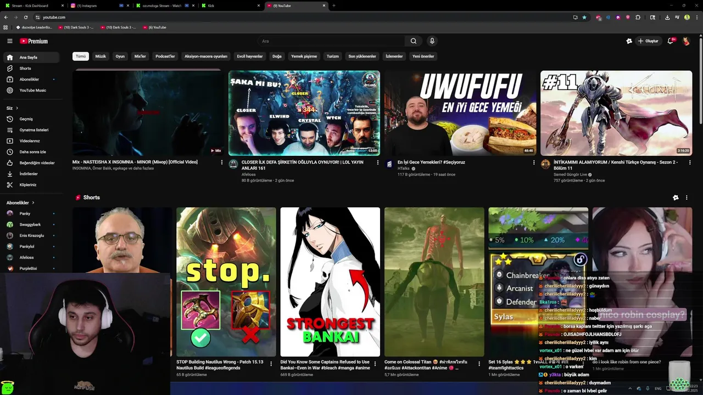This screenshot has width=703, height=395.
Task: Select the Yeni öneriler filter chip
Action: point(423,57)
